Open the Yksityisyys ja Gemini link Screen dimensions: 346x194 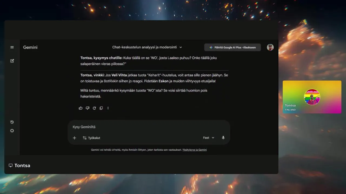point(194,150)
